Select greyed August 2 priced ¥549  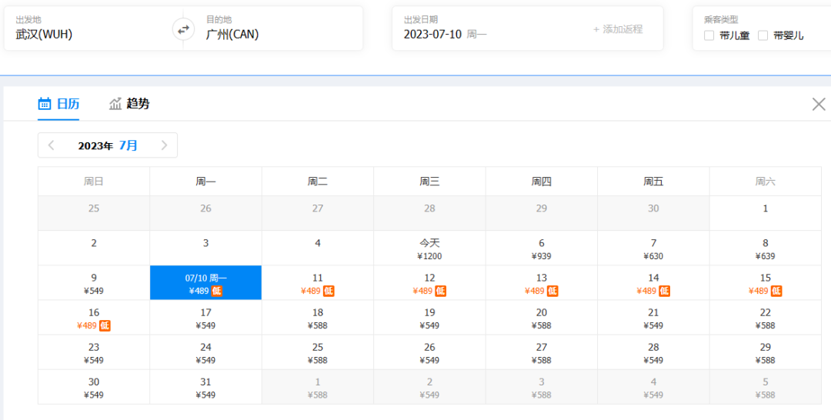(430, 387)
